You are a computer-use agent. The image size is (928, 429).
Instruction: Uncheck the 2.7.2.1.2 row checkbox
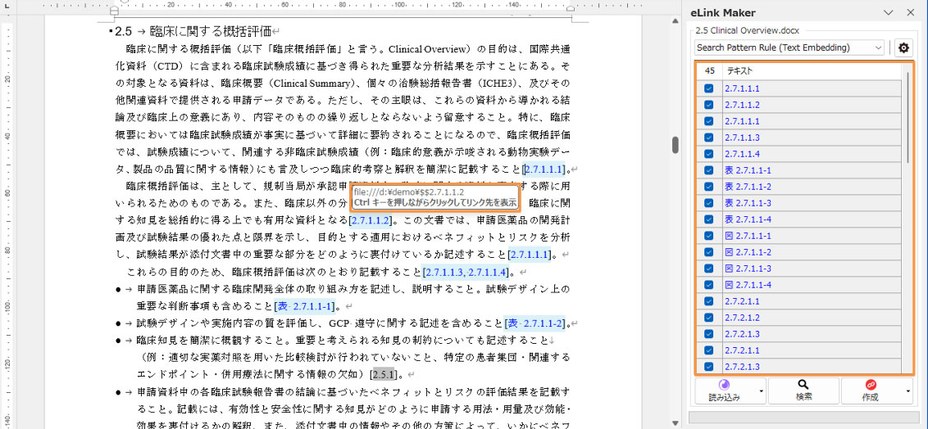[709, 318]
